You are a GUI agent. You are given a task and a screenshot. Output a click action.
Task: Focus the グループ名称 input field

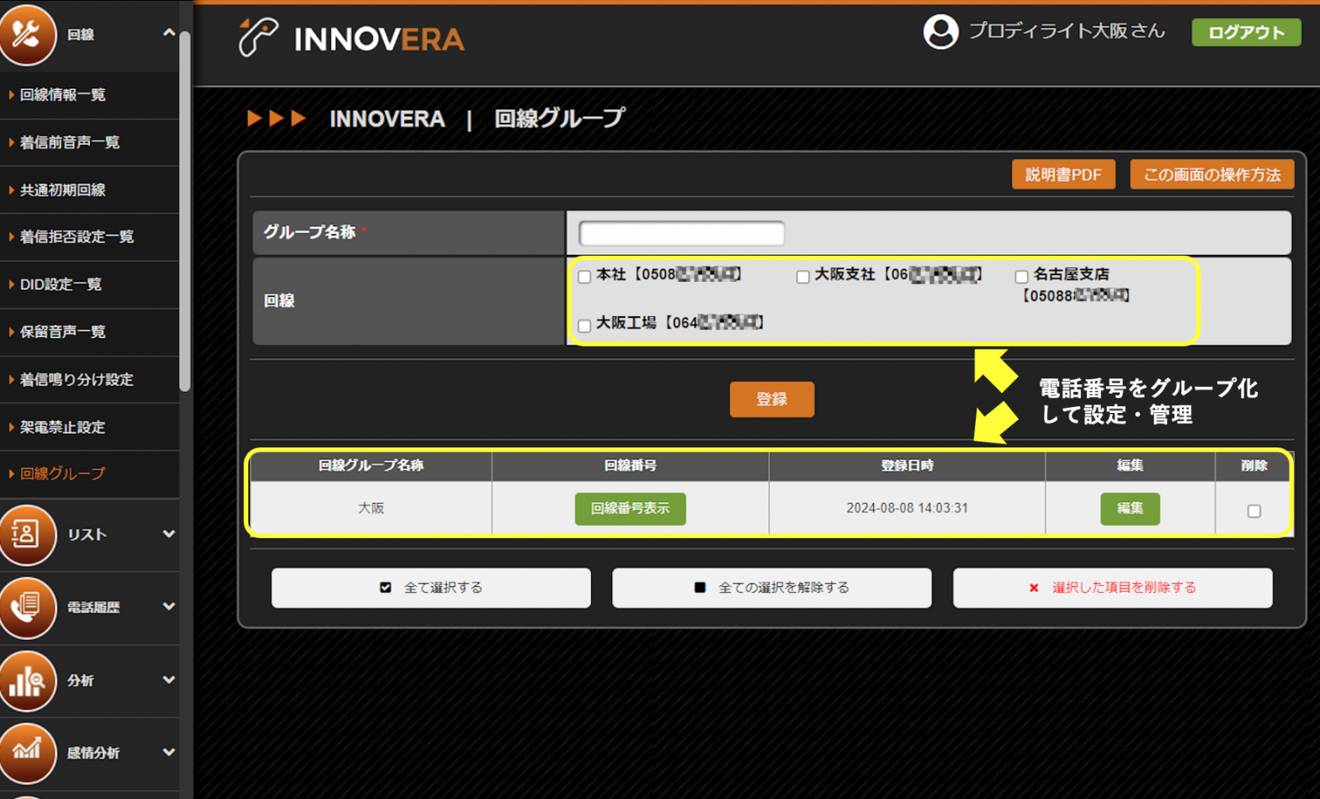[682, 233]
